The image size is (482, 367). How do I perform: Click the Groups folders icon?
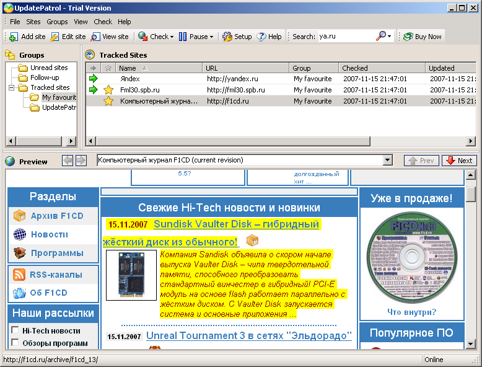click(10, 55)
